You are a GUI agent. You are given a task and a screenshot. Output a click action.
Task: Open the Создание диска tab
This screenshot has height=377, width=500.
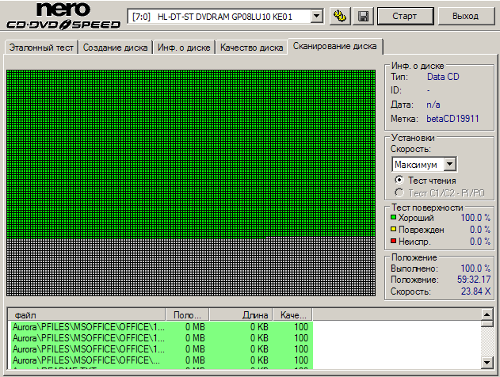[x=115, y=48]
